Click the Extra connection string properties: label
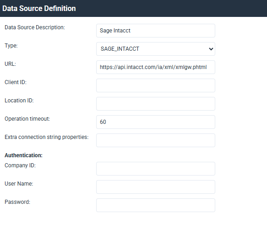 (47, 137)
